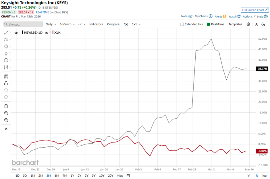Select the 1M time range

(x=32, y=176)
